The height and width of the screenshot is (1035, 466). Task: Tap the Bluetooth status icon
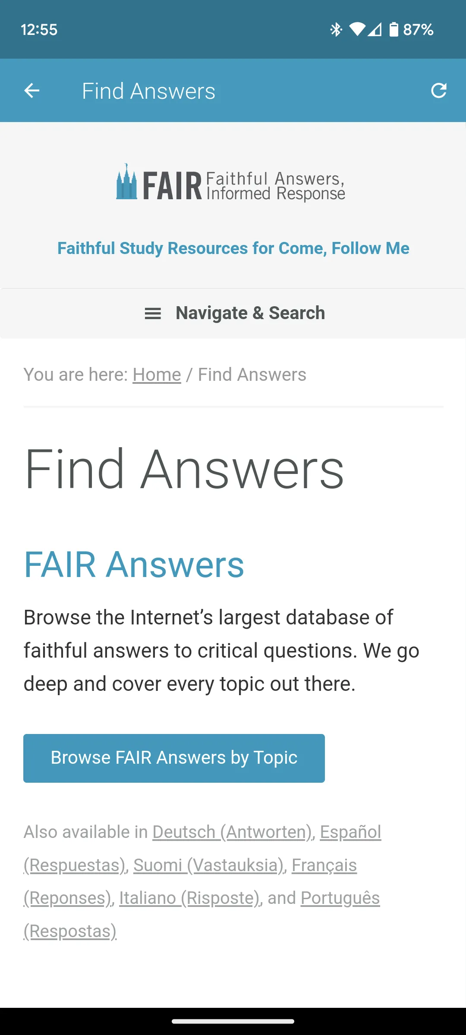click(336, 29)
